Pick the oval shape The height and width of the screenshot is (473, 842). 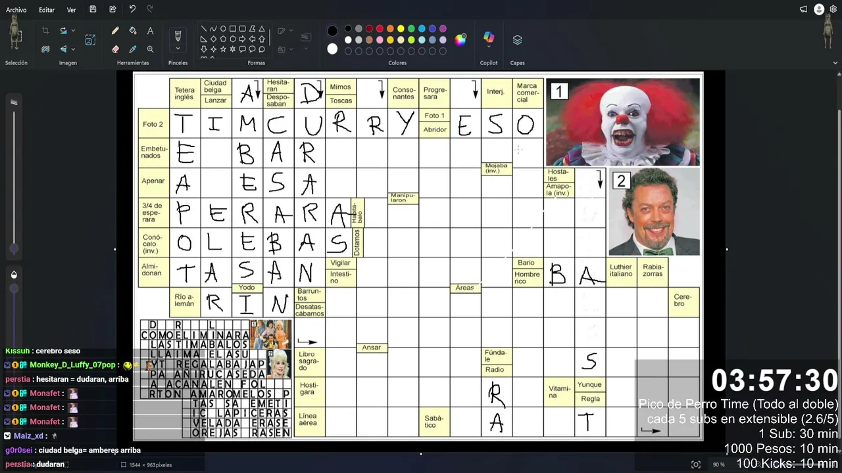click(223, 29)
